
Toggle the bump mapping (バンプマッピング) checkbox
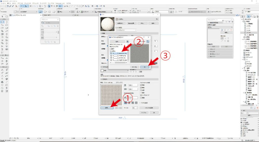[x=141, y=95]
